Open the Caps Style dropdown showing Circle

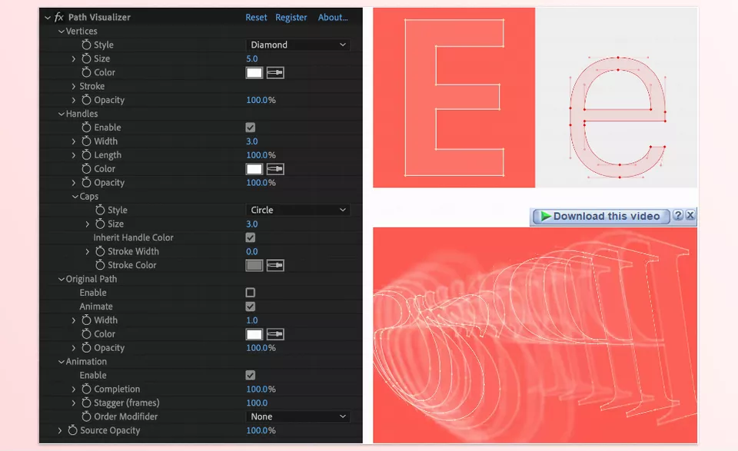[298, 210]
